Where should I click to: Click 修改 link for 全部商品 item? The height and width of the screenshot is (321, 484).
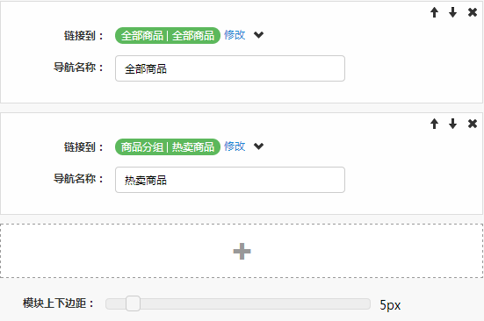coord(235,35)
